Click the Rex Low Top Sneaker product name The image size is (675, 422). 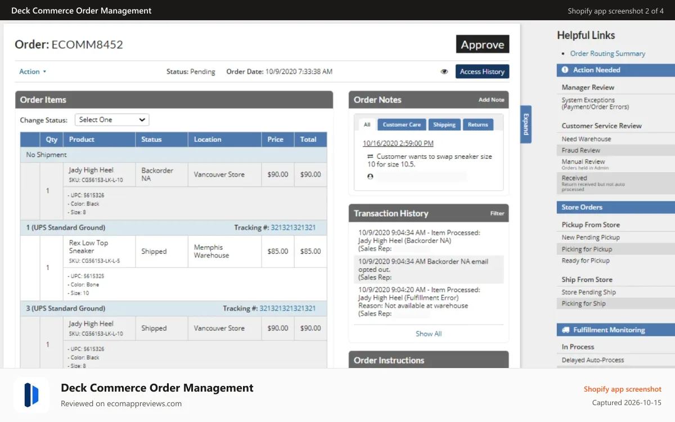tap(88, 247)
